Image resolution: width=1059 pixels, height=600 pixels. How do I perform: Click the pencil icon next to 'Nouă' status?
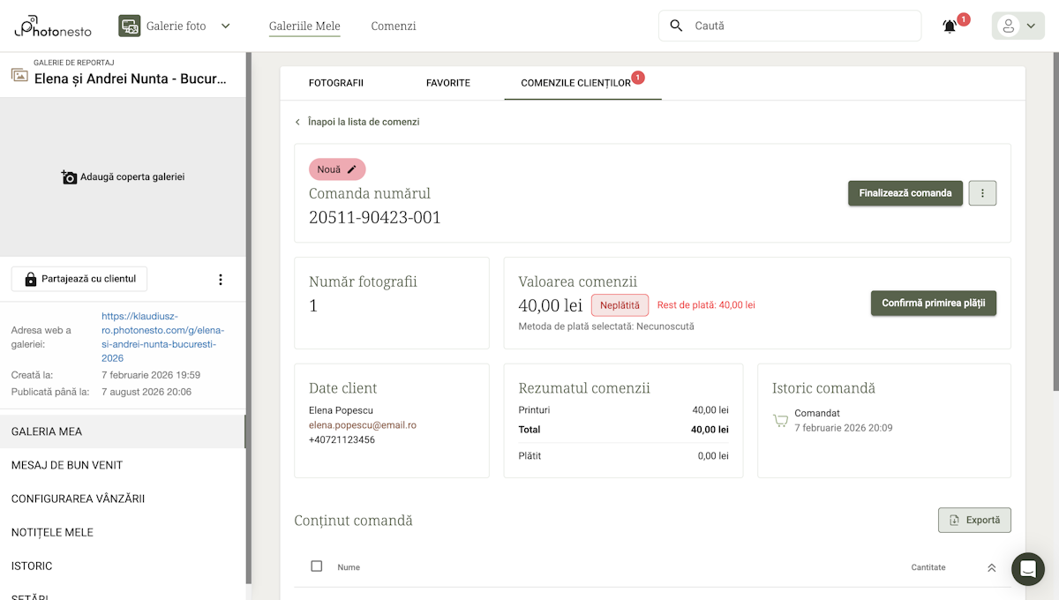pos(349,169)
